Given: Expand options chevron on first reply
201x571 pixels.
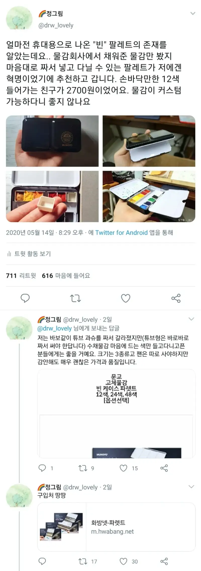Looking at the screenshot, I should coord(191,319).
